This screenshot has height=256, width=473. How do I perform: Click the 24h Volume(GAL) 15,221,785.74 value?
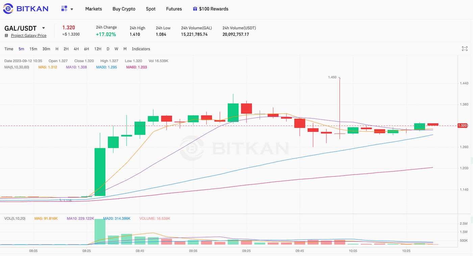pos(194,34)
